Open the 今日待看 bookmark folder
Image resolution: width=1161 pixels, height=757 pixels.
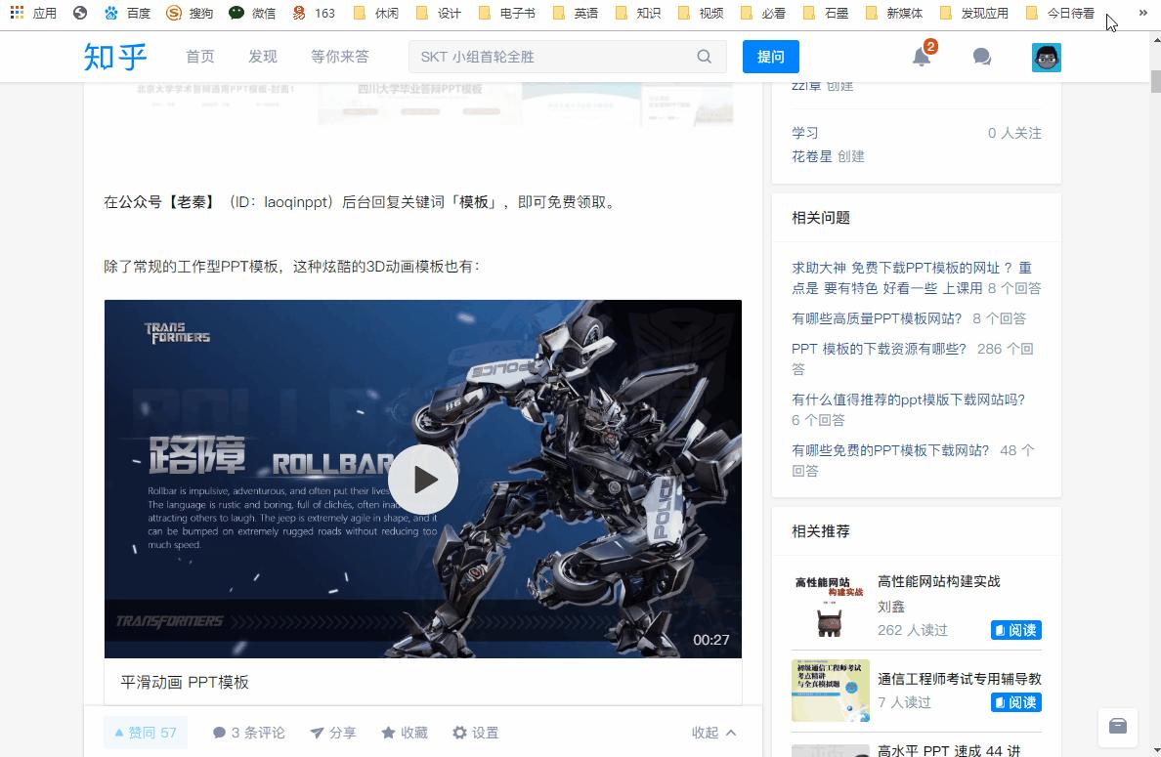point(1059,13)
